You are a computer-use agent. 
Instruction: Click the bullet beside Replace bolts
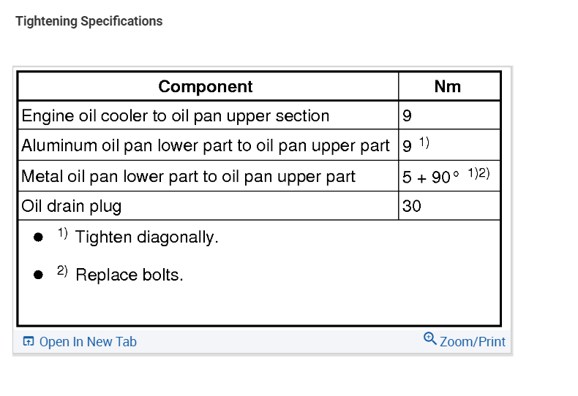[x=38, y=275]
